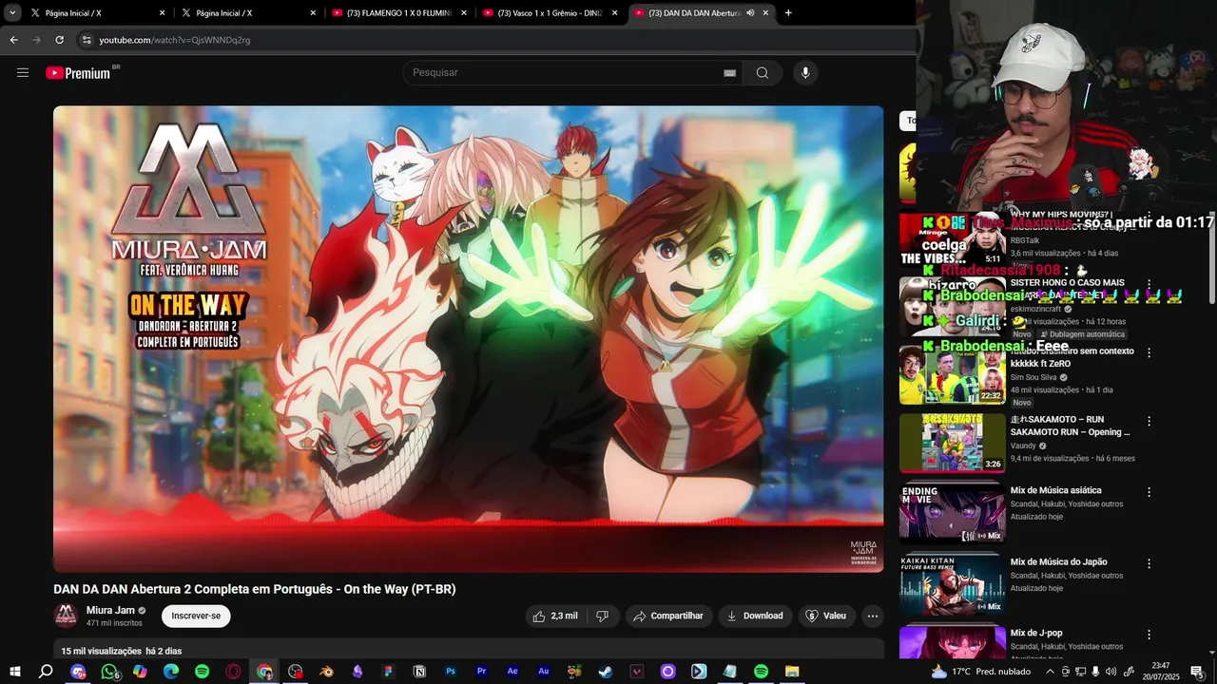
Task: Open Mix de Música do Japão thumbnail
Action: [952, 583]
